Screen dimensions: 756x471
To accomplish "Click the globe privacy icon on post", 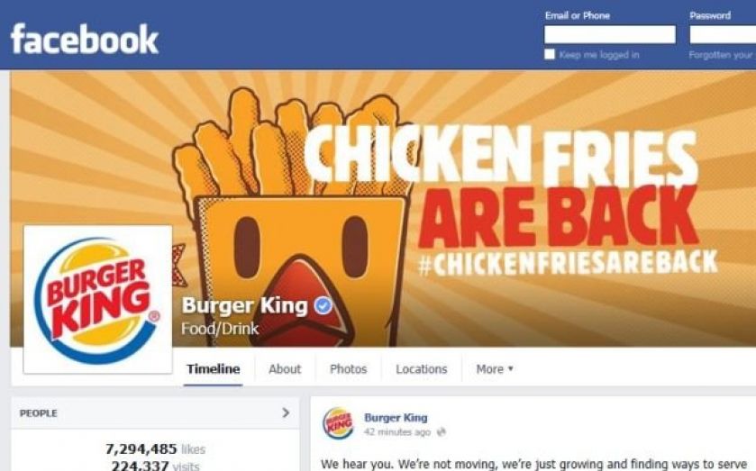I will (441, 432).
